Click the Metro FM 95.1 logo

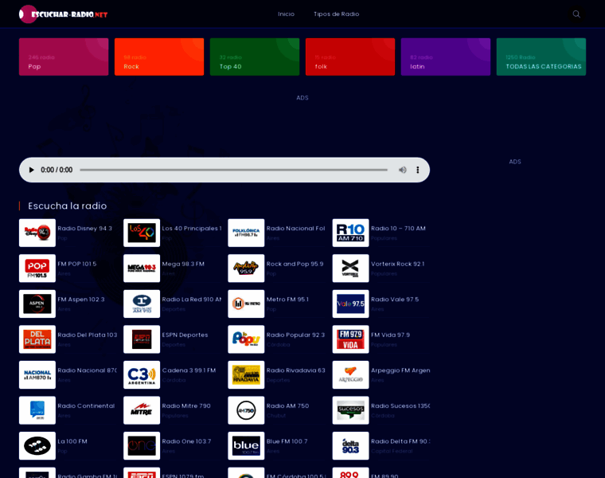(x=246, y=304)
